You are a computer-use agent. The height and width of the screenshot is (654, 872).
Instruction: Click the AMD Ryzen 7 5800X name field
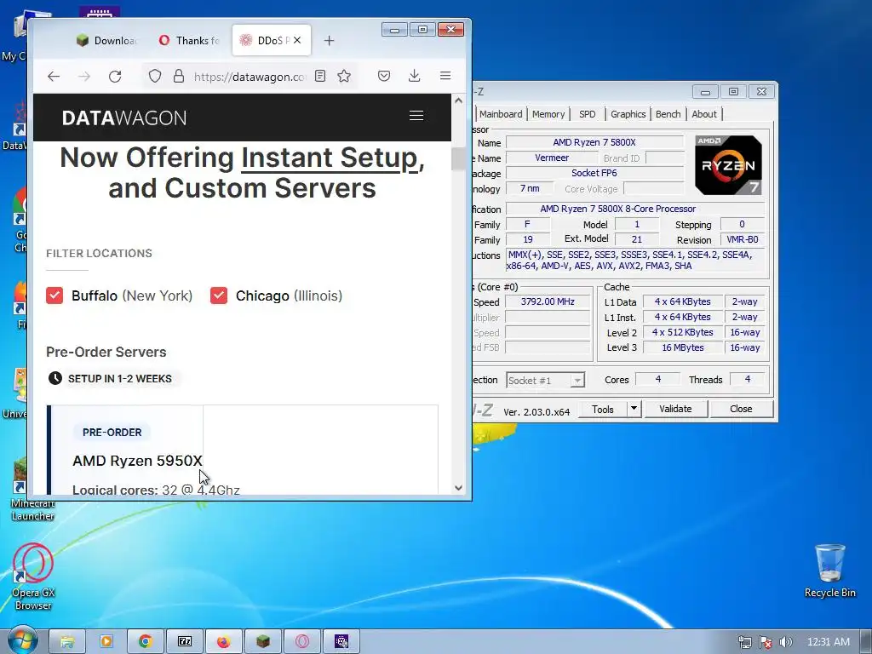(x=594, y=142)
